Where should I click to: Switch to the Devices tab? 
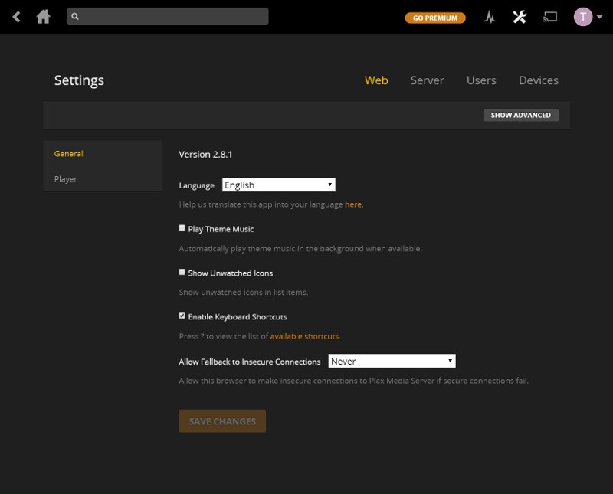pyautogui.click(x=539, y=80)
